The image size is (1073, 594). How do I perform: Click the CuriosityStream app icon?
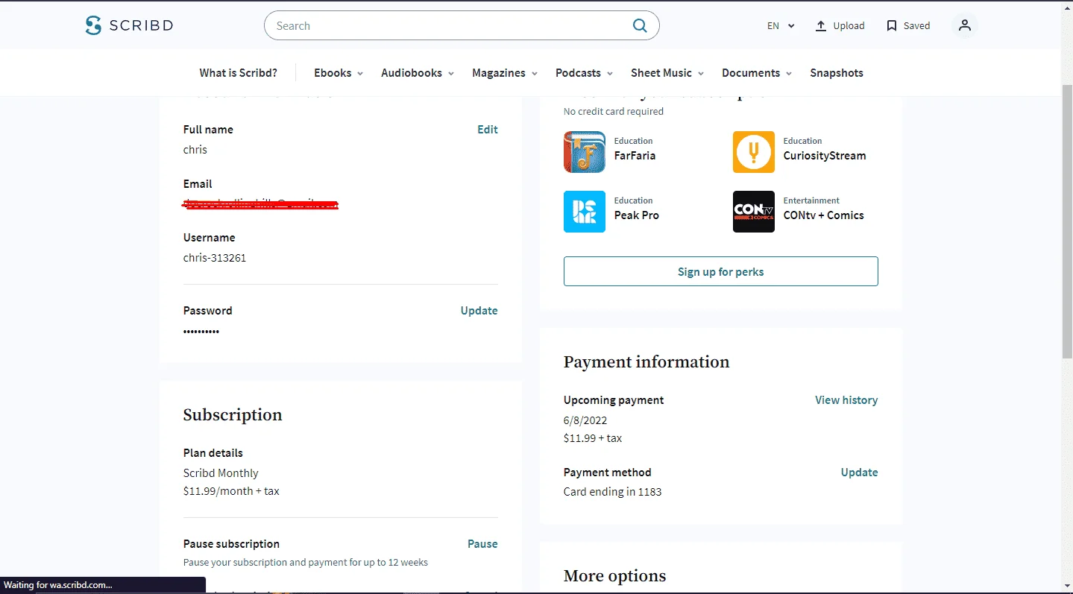point(754,152)
